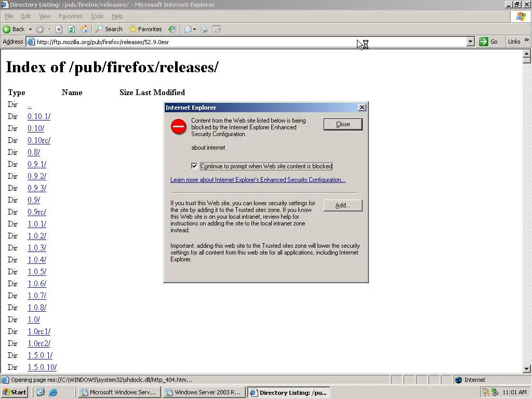Click the system tray network icon
The width and height of the screenshot is (532, 399).
click(x=495, y=392)
